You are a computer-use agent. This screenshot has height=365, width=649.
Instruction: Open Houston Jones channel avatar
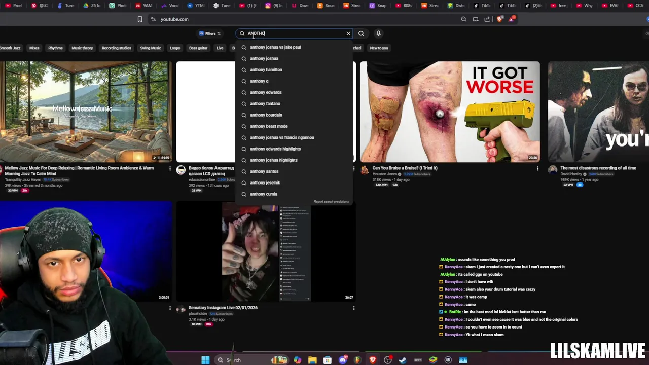365,170
